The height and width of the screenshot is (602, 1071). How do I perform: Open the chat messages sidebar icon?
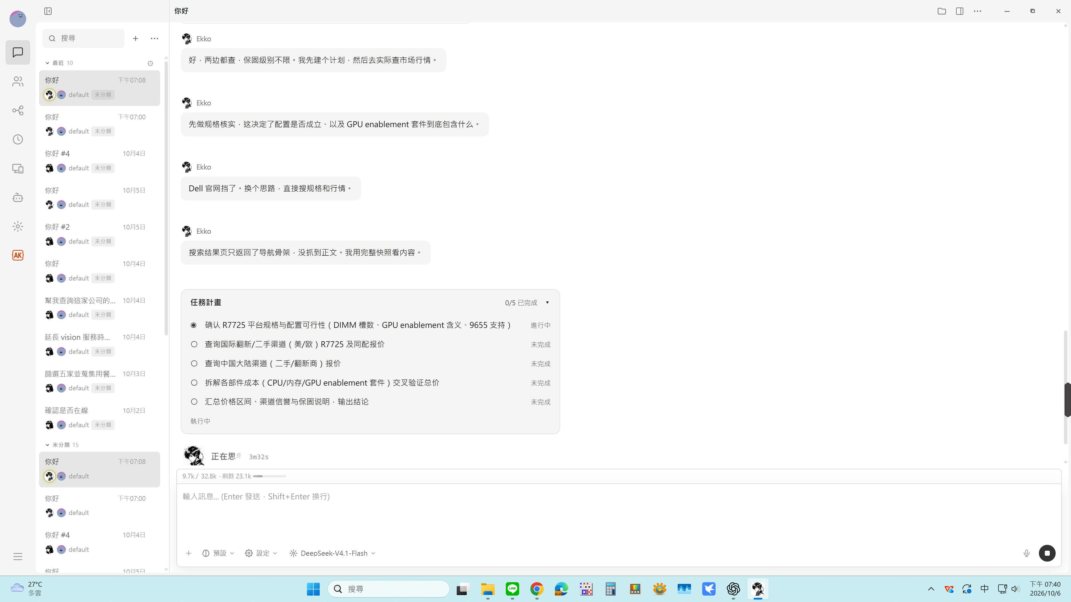coord(18,52)
